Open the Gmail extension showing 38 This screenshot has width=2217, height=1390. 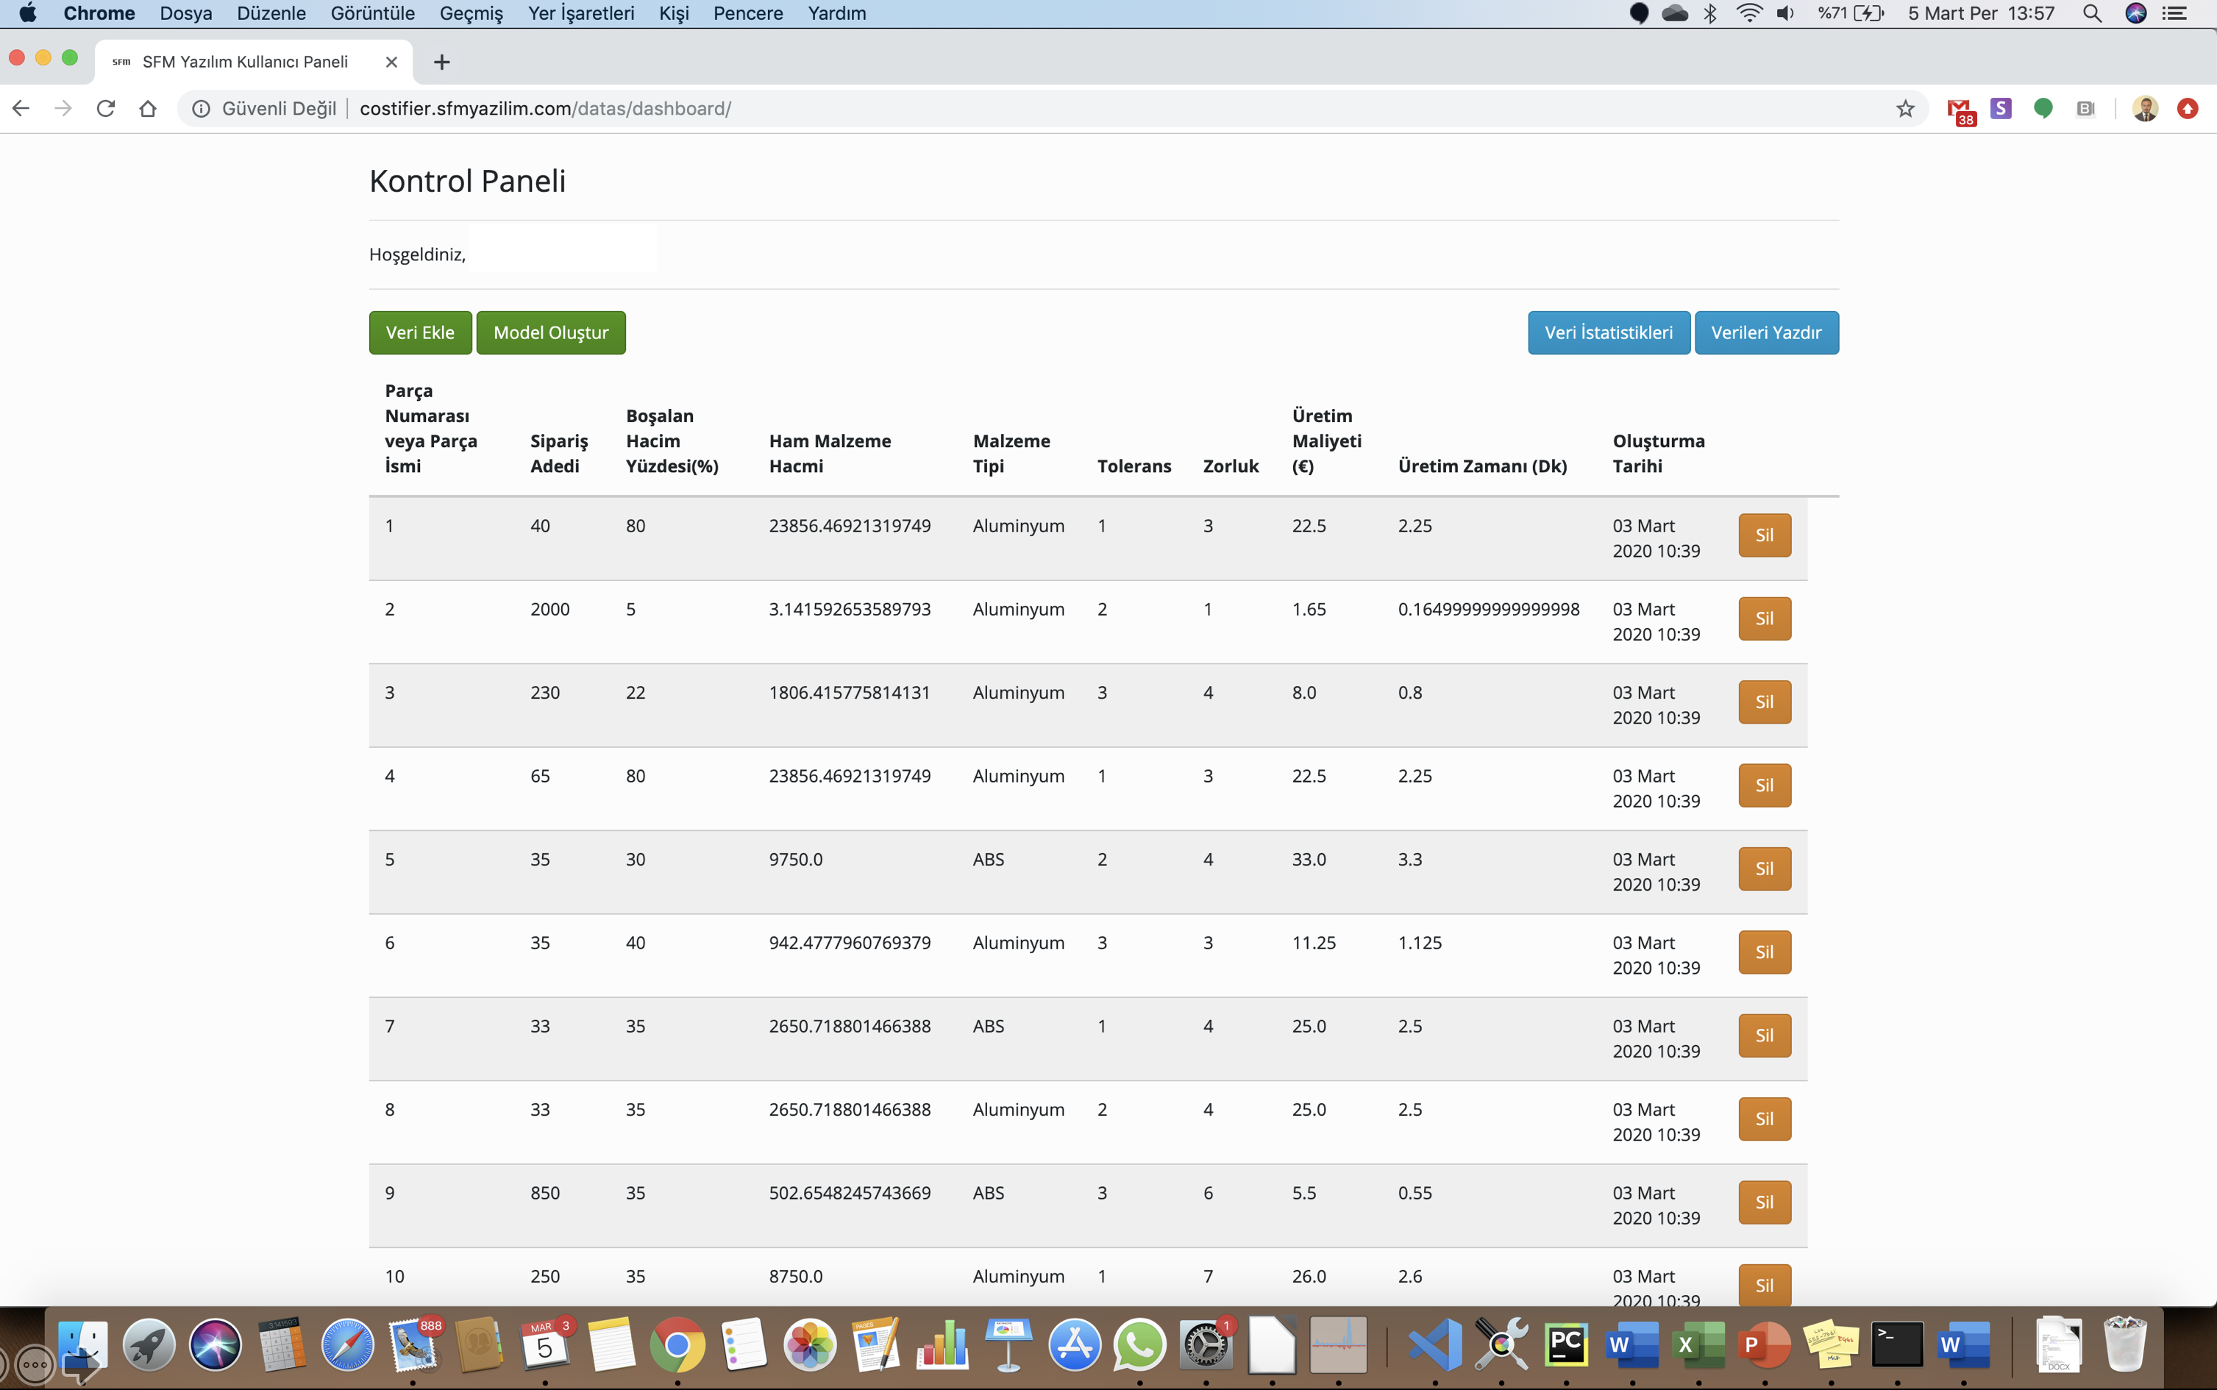(1960, 110)
